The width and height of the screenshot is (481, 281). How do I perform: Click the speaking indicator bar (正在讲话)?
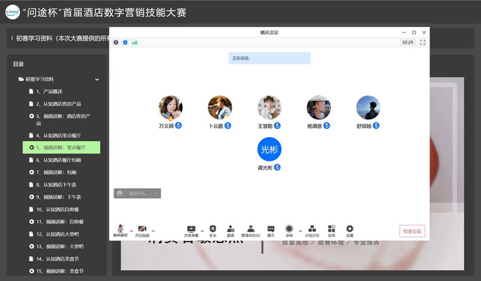click(x=269, y=58)
